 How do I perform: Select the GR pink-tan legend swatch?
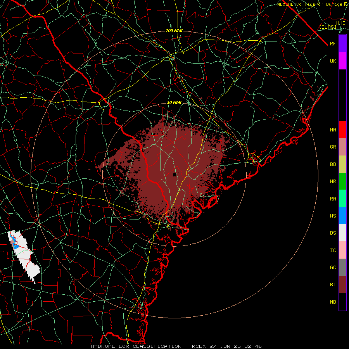click(x=342, y=147)
